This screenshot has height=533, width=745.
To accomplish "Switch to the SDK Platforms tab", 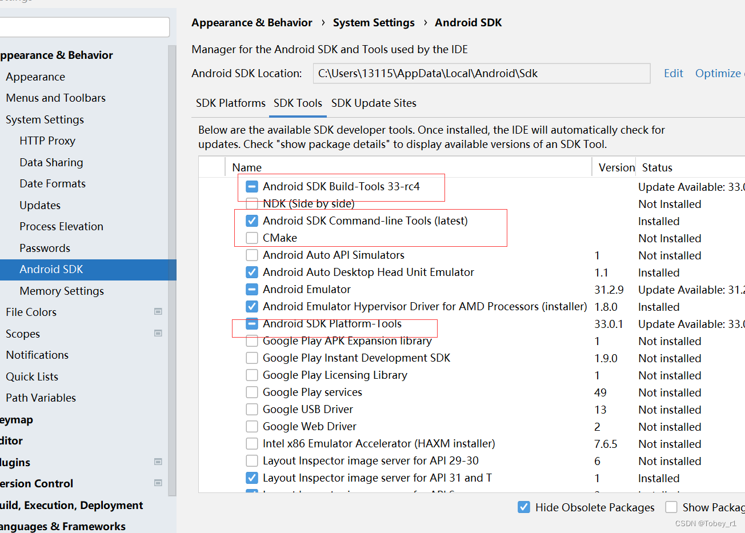I will point(230,103).
